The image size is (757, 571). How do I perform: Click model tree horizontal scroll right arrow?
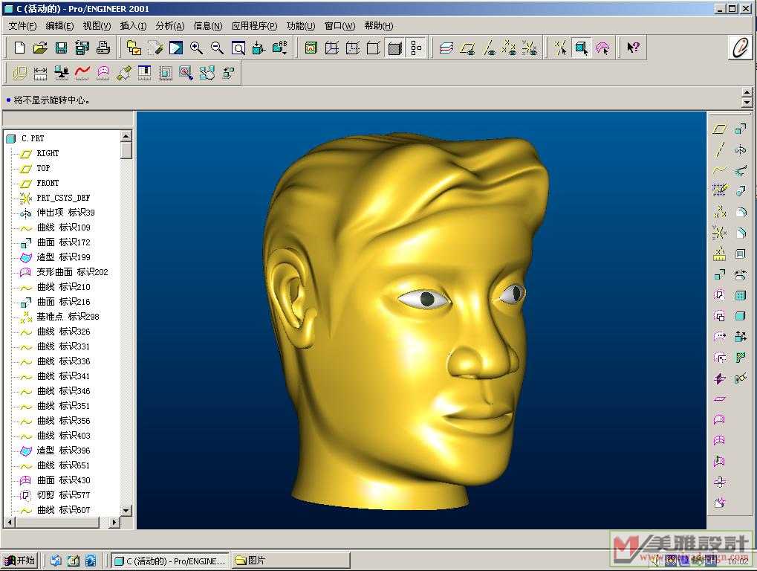click(x=114, y=522)
